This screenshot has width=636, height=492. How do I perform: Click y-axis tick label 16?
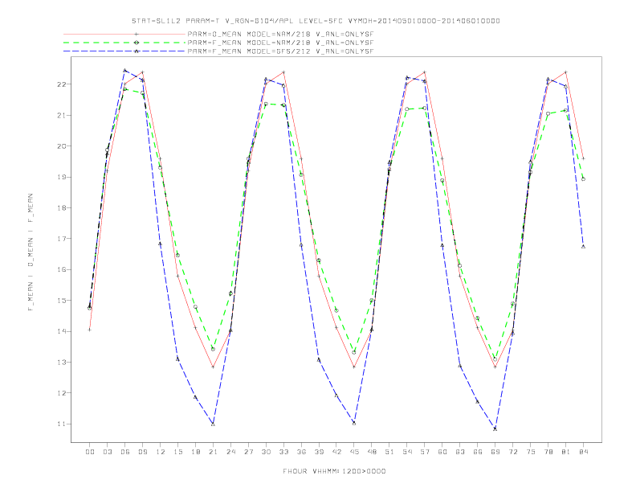61,269
